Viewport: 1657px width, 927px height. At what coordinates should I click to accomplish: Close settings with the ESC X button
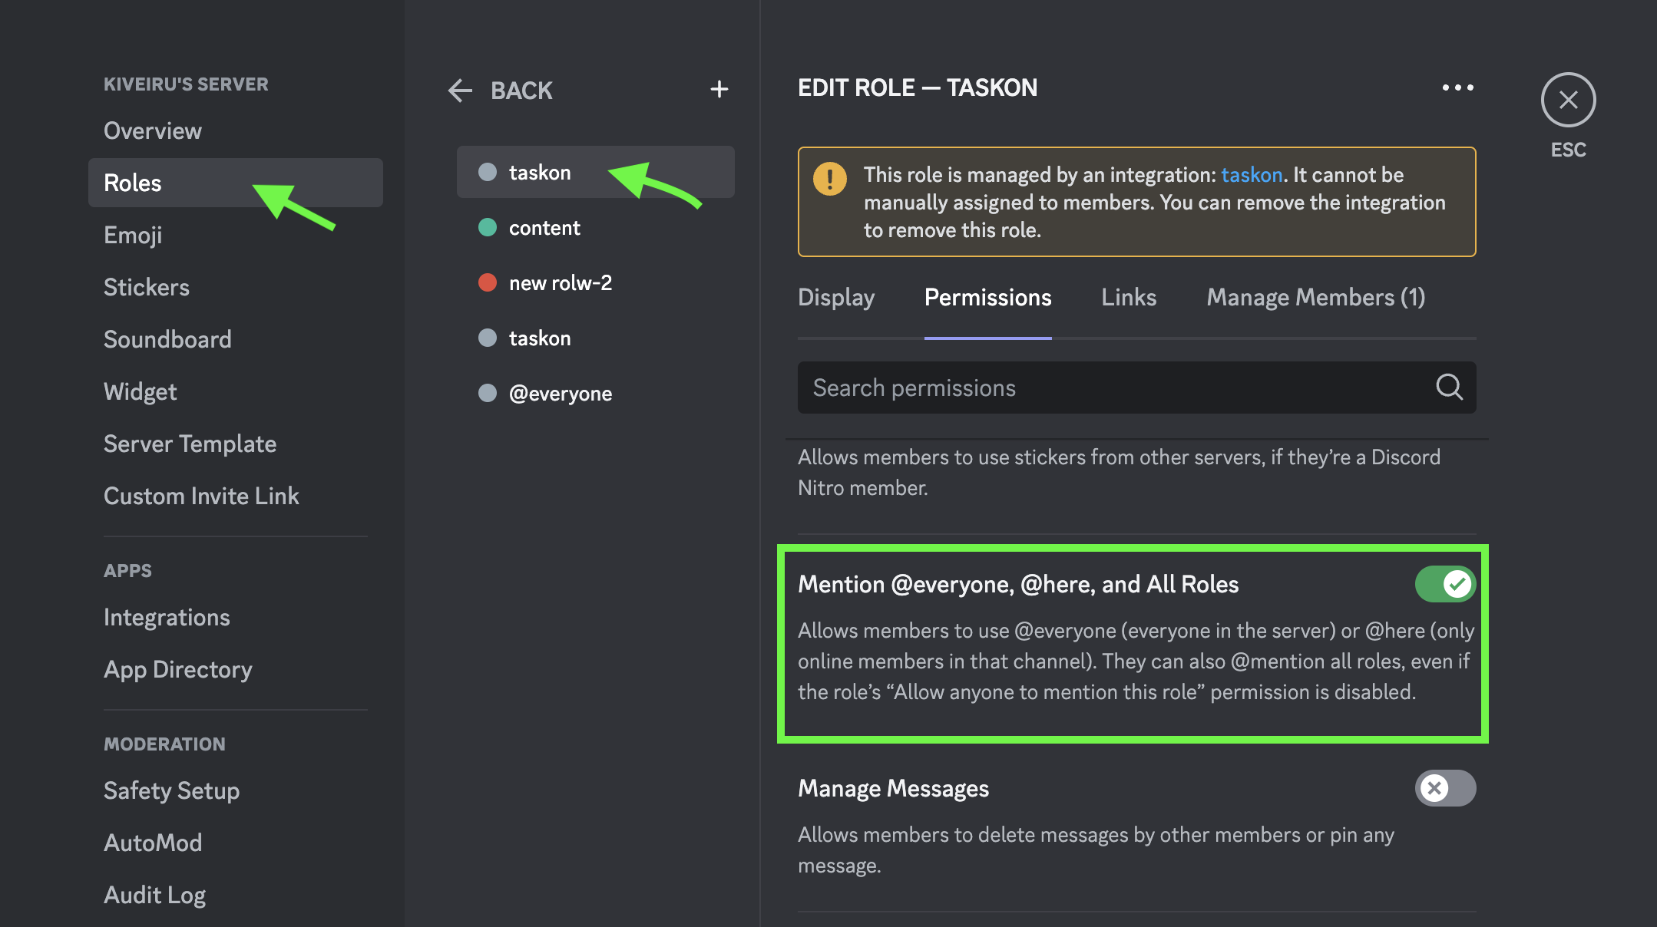click(x=1568, y=100)
